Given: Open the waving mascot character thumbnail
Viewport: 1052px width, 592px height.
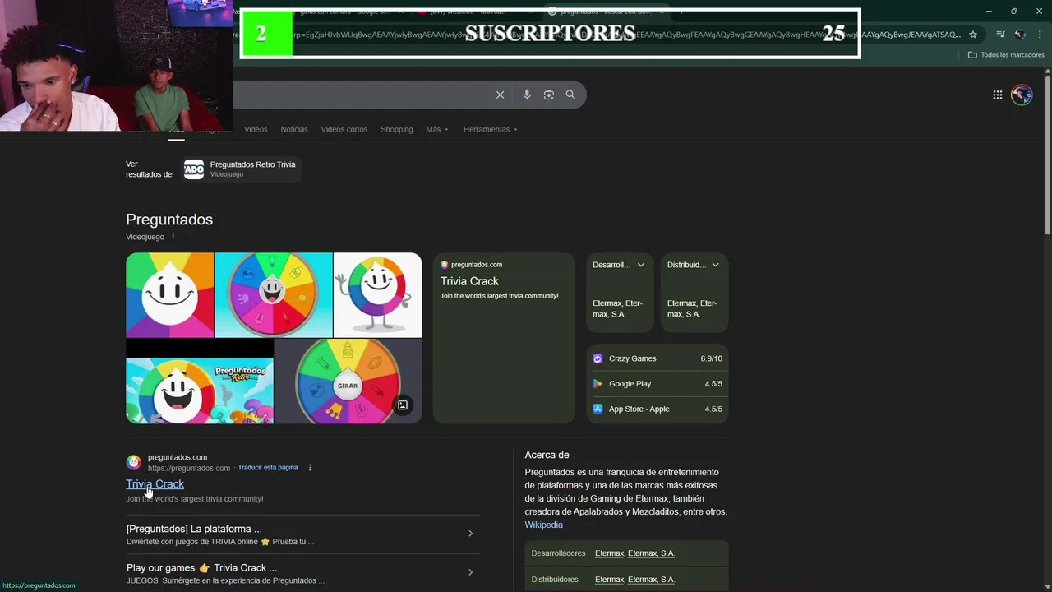Looking at the screenshot, I should coord(377,295).
